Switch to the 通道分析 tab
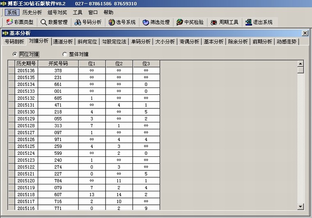 click(63, 41)
